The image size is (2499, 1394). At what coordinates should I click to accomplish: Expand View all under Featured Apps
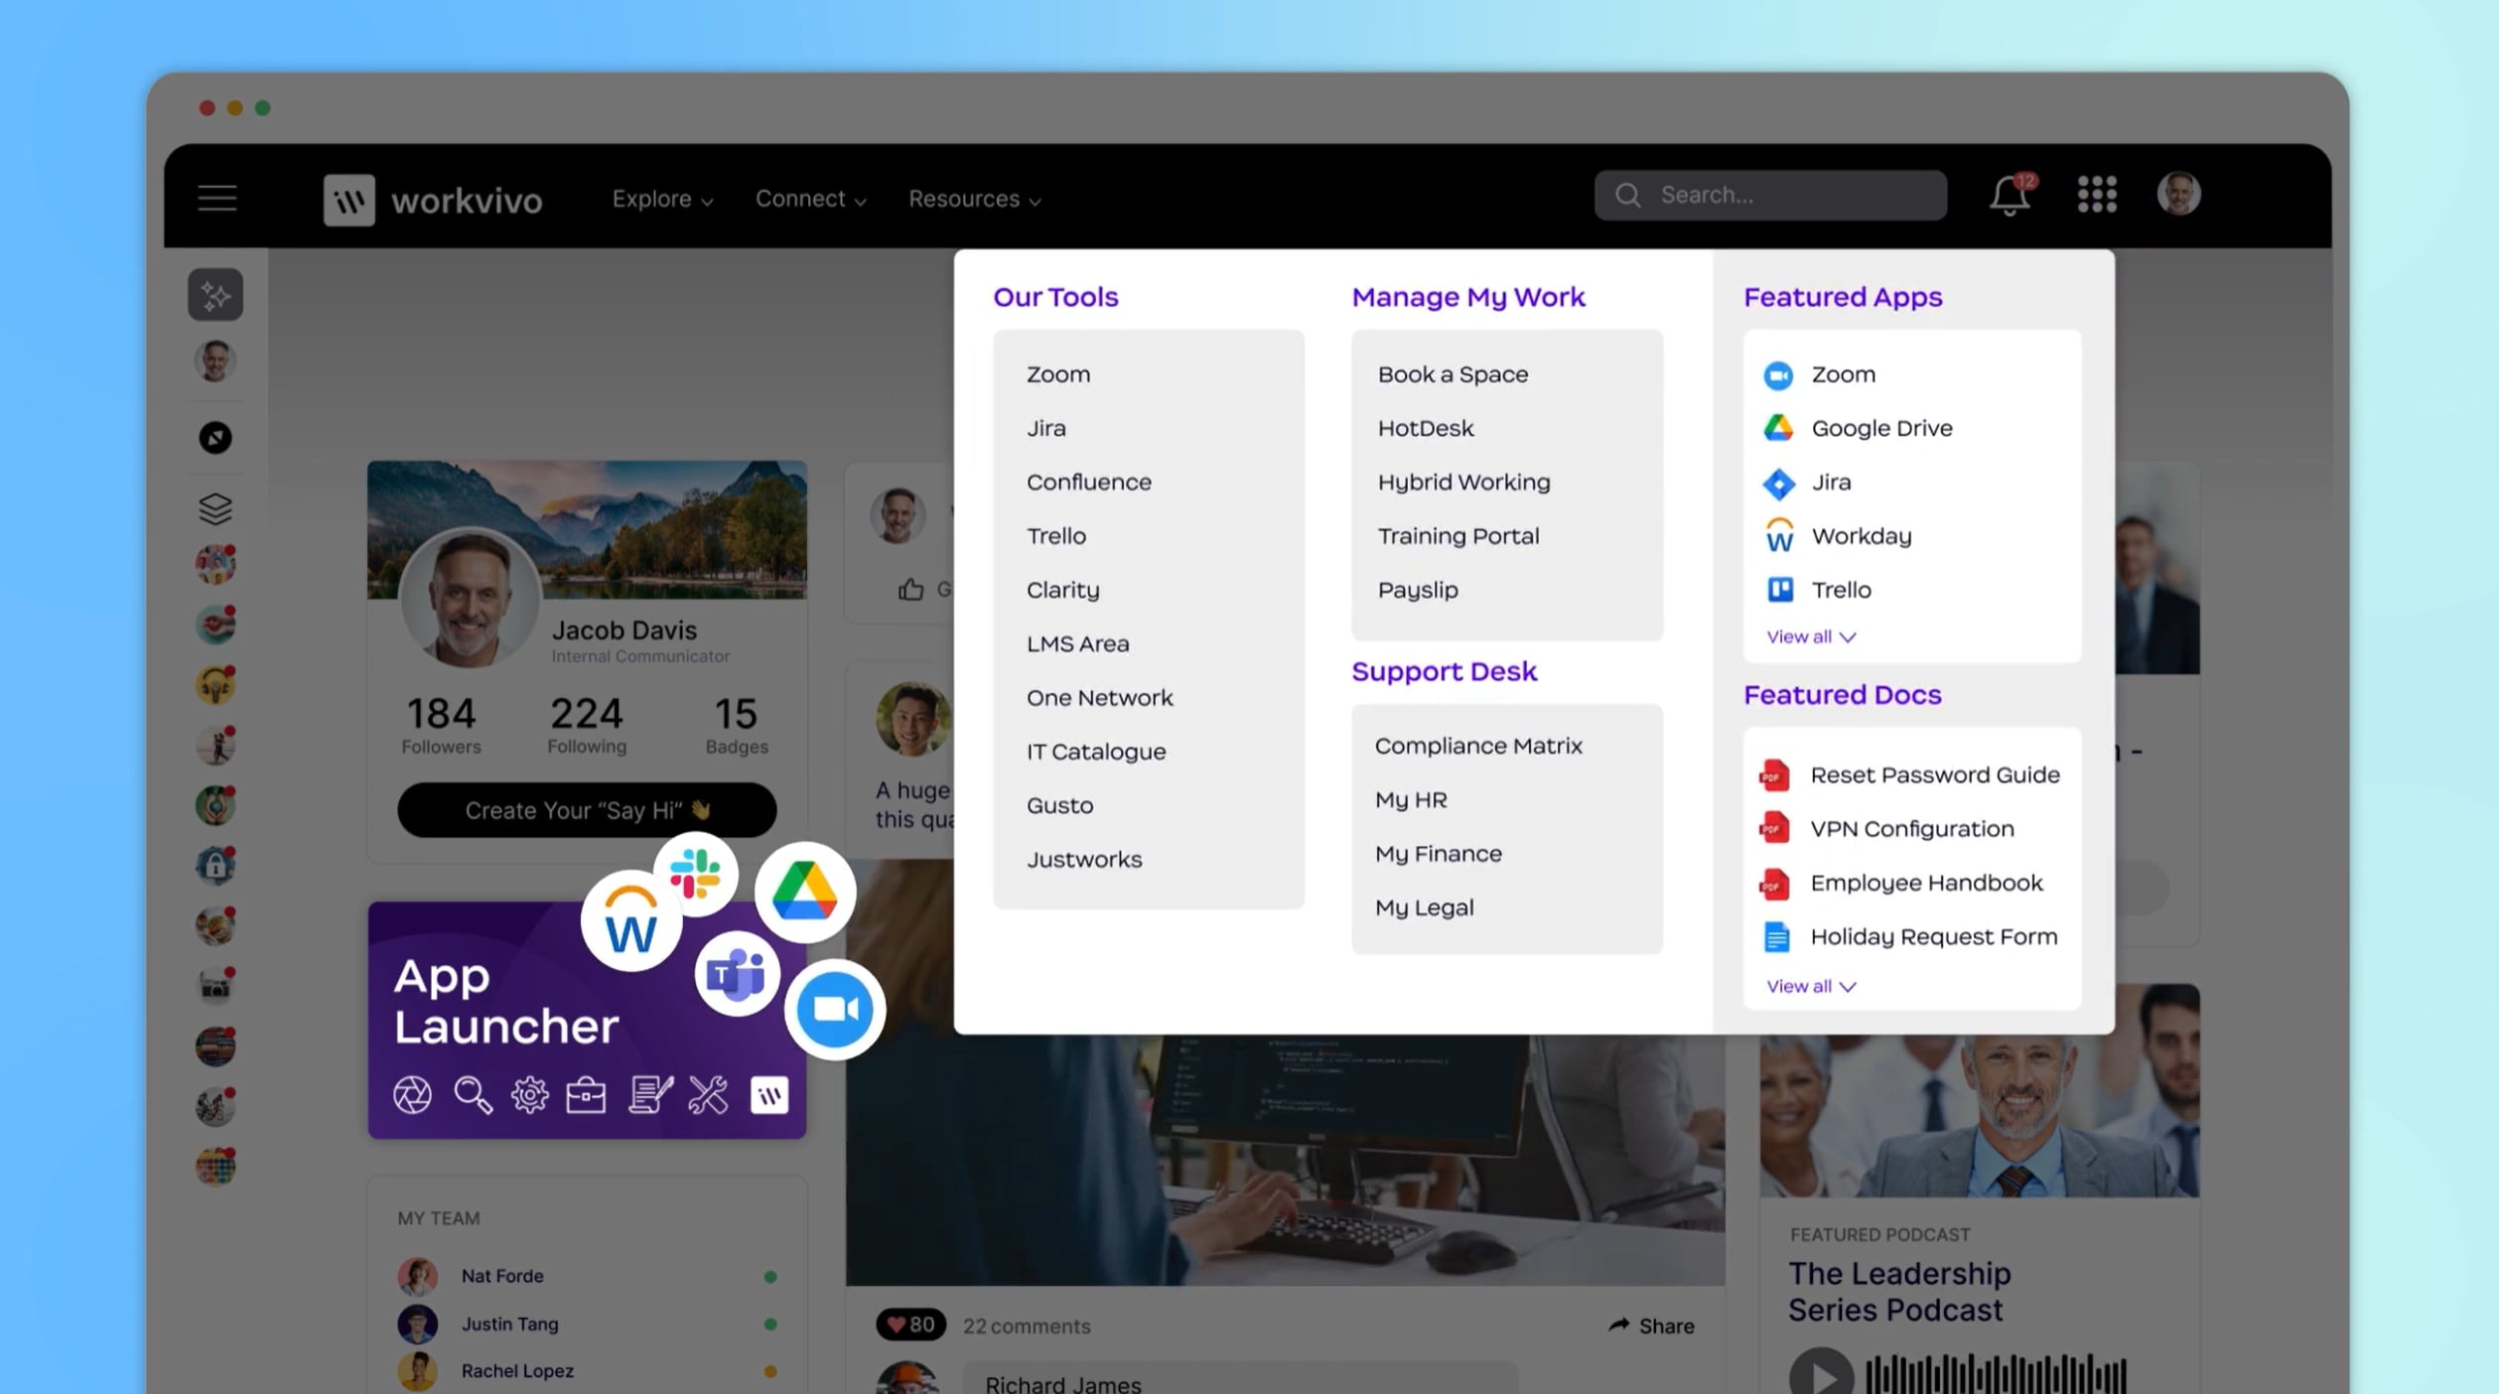[x=1810, y=637]
